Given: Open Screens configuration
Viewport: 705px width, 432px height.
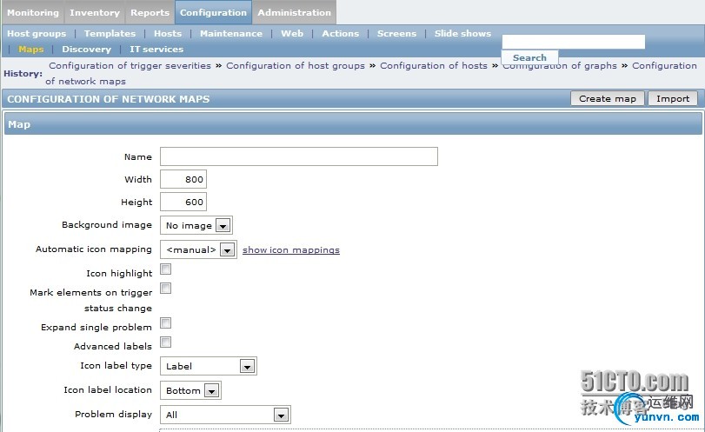Looking at the screenshot, I should click(396, 33).
